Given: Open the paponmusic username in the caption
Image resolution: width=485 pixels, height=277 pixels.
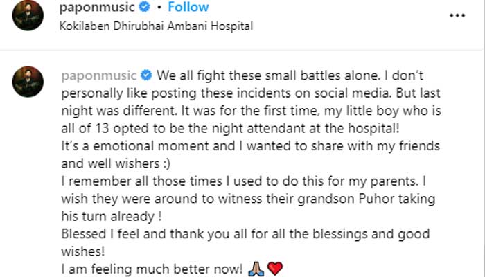Looking at the screenshot, I should pyautogui.click(x=100, y=74).
